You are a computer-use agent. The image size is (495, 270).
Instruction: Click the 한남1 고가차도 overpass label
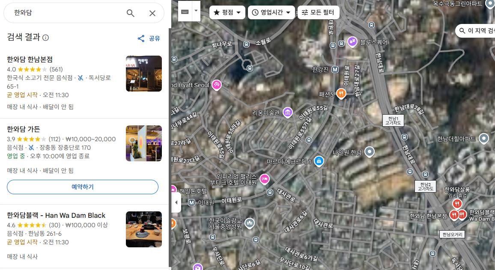(x=393, y=121)
